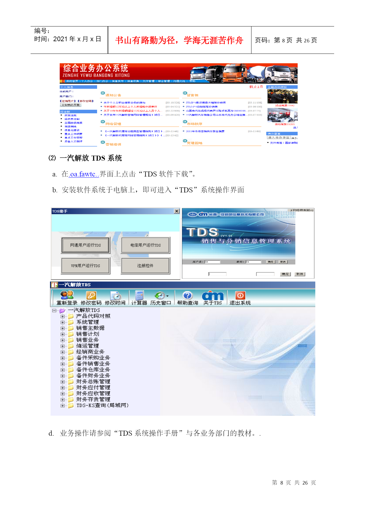Click the 定制我的界面 button
This screenshot has height=516, width=365.
coord(71,105)
